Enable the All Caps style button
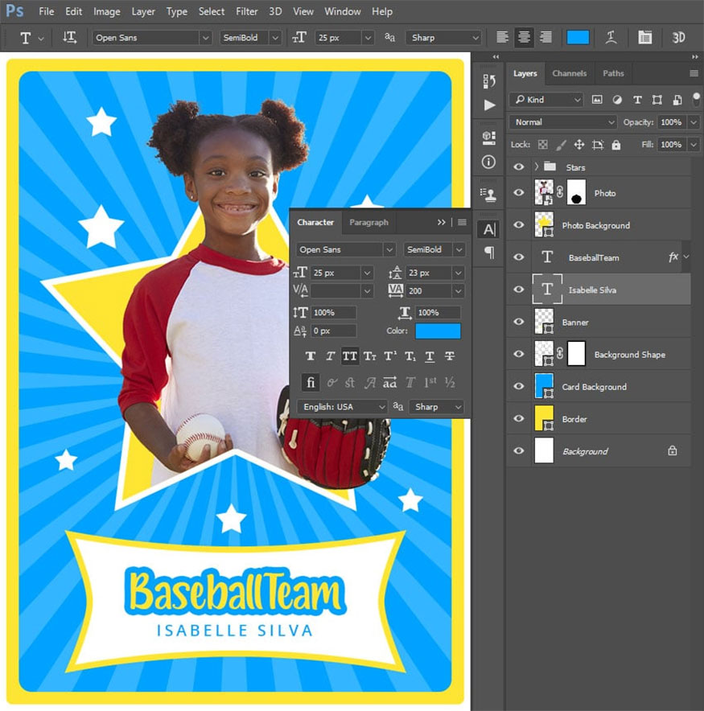Viewport: 704px width, 711px height. coord(350,356)
